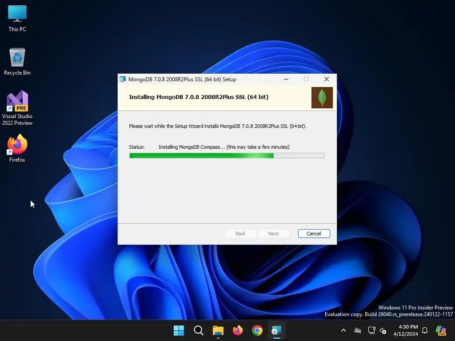Viewport: 455px width, 341px height.
Task: Minimize the MongoDB Setup window
Action: pos(286,79)
